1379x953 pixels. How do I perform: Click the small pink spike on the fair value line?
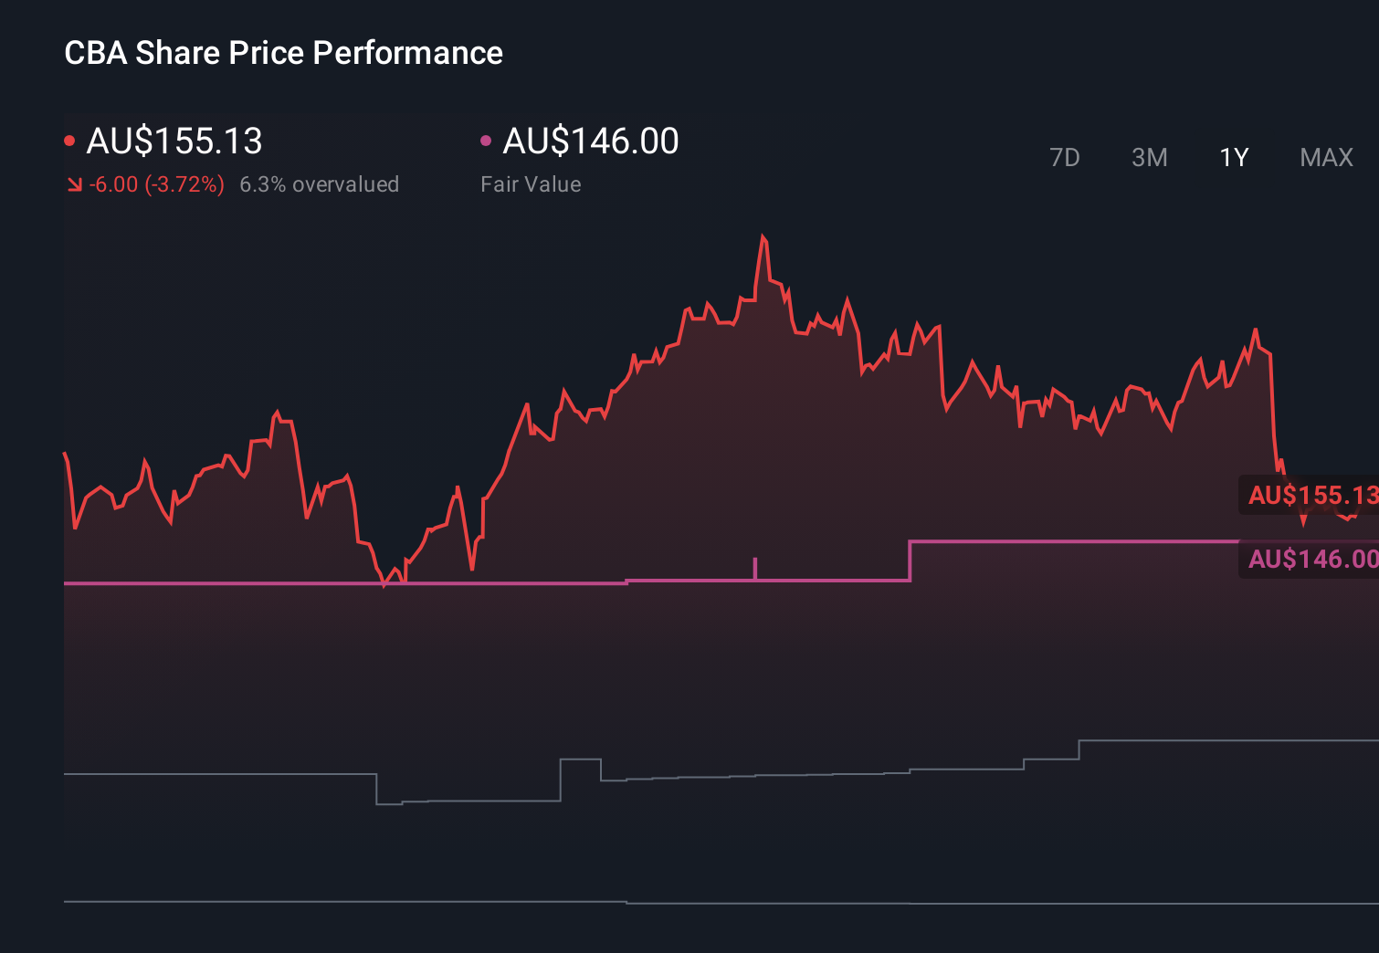755,564
